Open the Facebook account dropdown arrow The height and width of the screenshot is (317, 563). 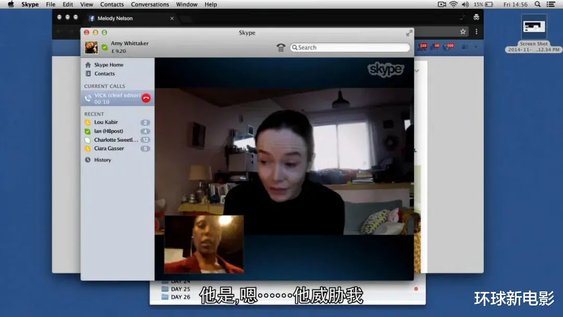[476, 47]
